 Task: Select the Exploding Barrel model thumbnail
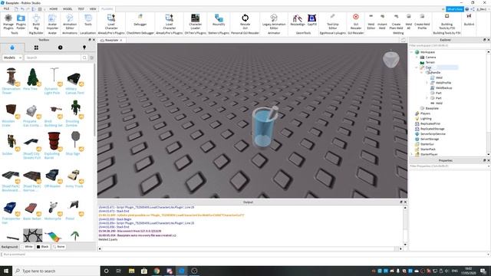[x=54, y=141]
